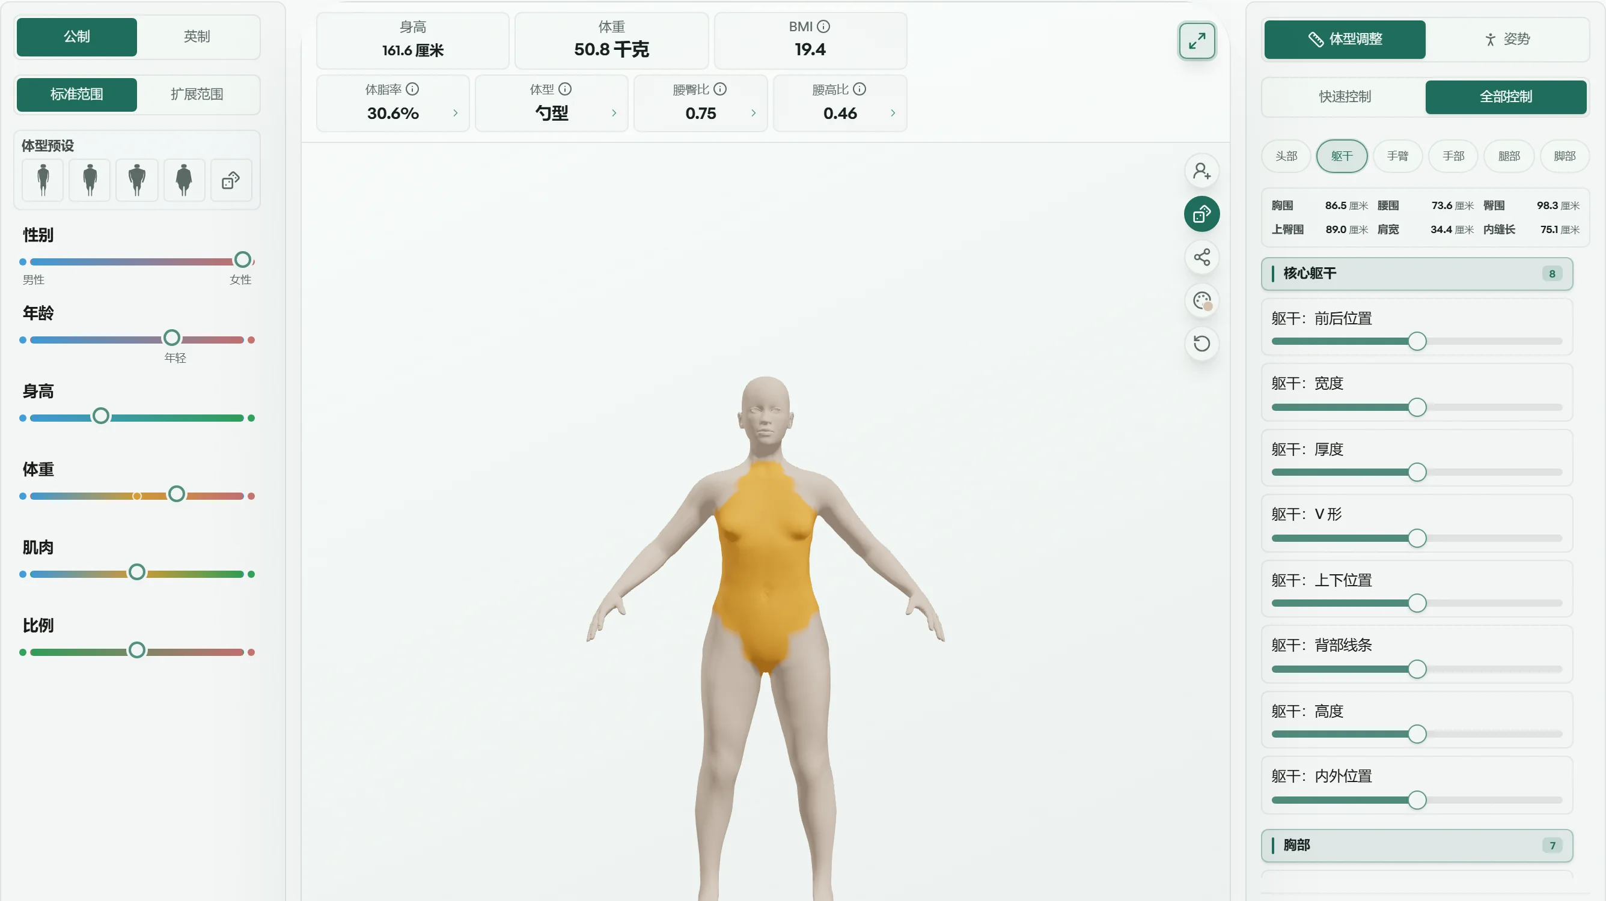Click the random preset dice icon in 体型预设
Viewport: 1606px width, 901px height.
tap(231, 180)
